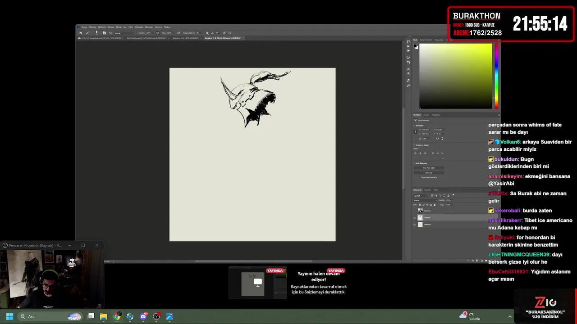This screenshot has height=324, width=577.
Task: Open the Dosya menu
Action: click(x=84, y=27)
